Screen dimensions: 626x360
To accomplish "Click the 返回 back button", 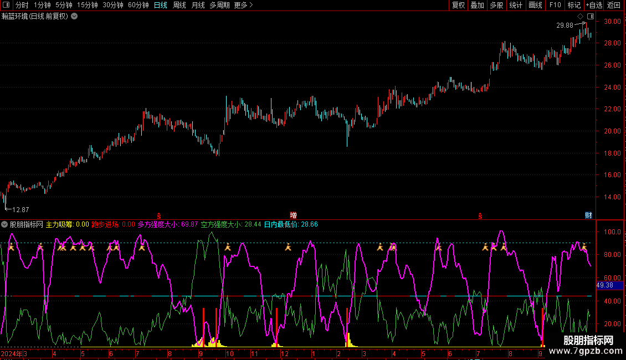I will 614,6.
